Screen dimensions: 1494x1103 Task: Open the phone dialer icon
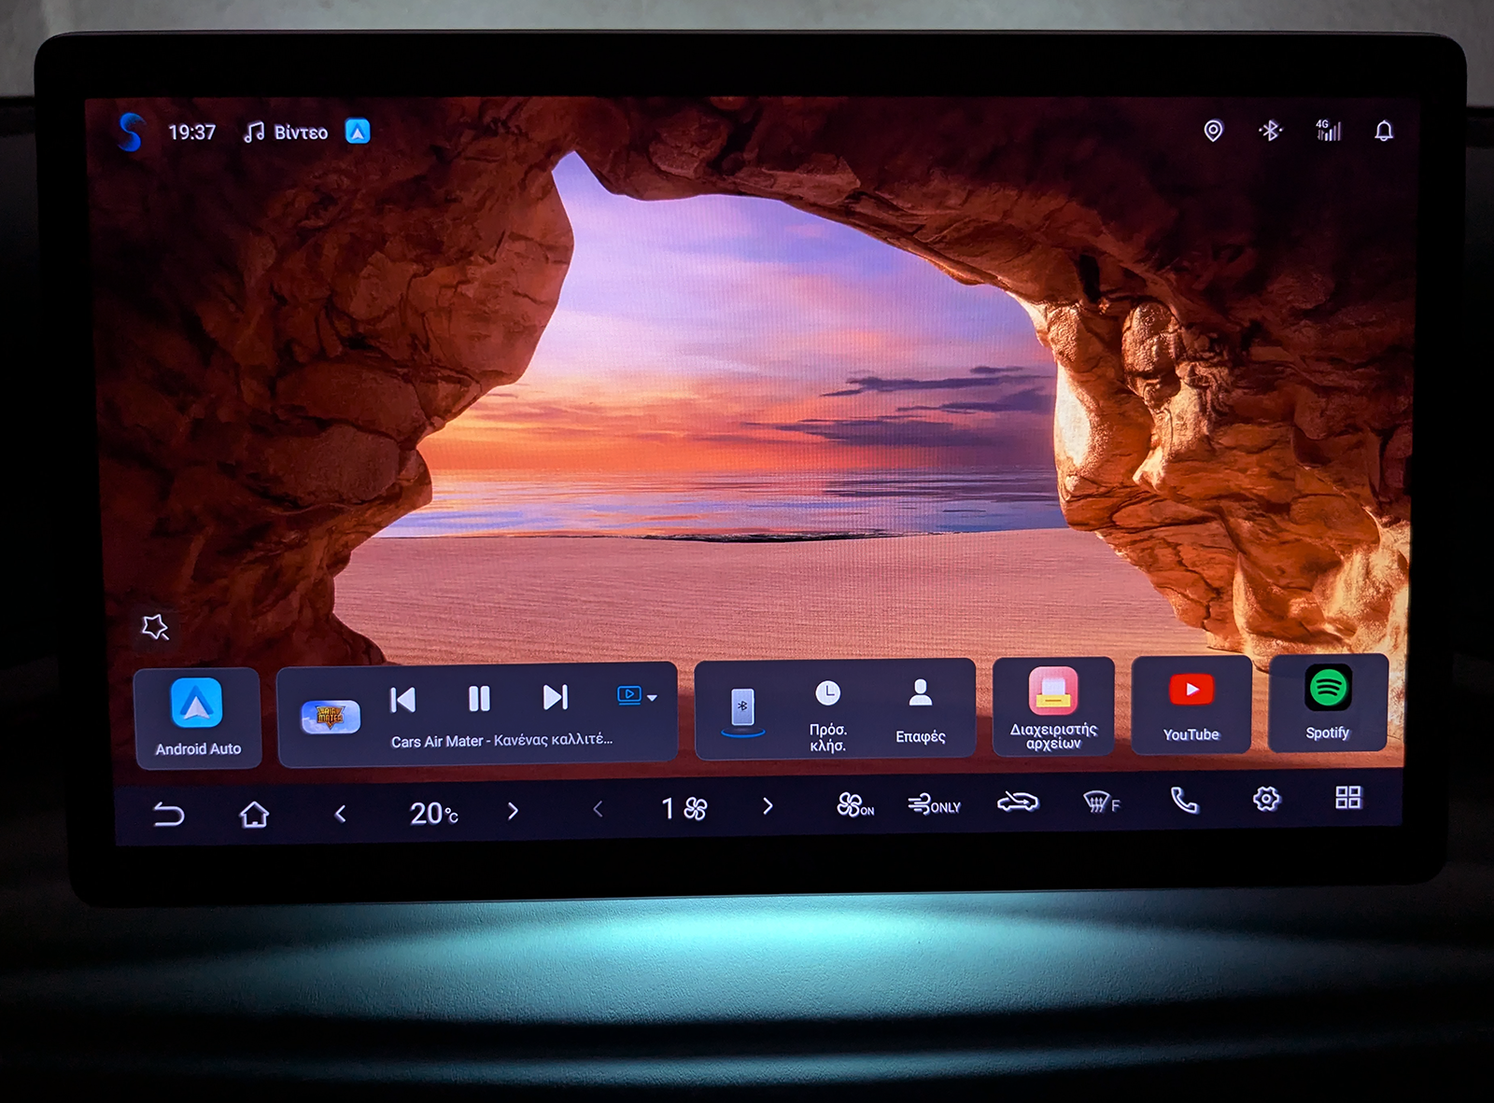1184,801
